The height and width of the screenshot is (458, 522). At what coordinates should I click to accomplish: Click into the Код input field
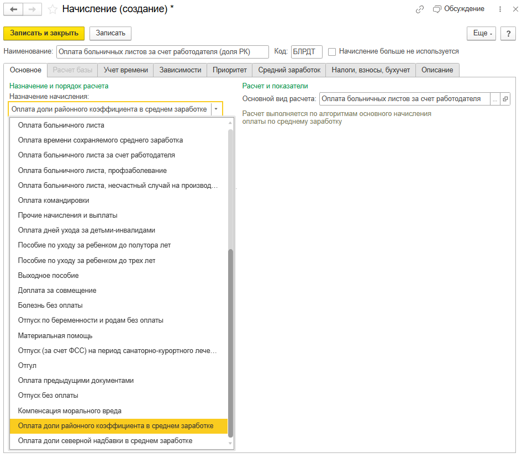coord(307,51)
